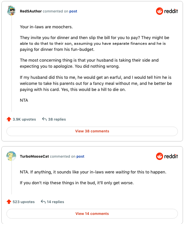This screenshot has height=226, width=186.
Task: Click RedSAuthor's avatar image
Action: [11, 11]
